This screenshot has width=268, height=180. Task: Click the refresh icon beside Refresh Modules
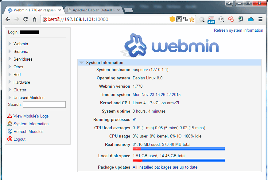click(x=10, y=131)
